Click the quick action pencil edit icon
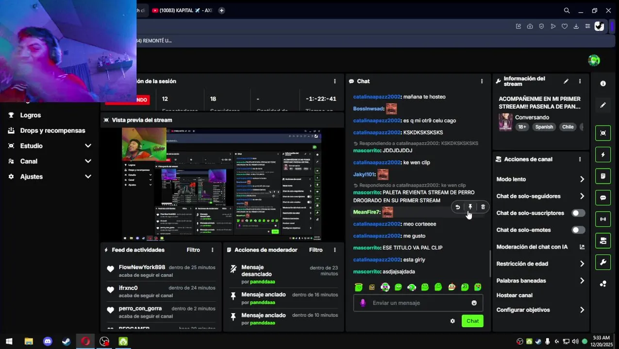The width and height of the screenshot is (619, 349). point(603,105)
